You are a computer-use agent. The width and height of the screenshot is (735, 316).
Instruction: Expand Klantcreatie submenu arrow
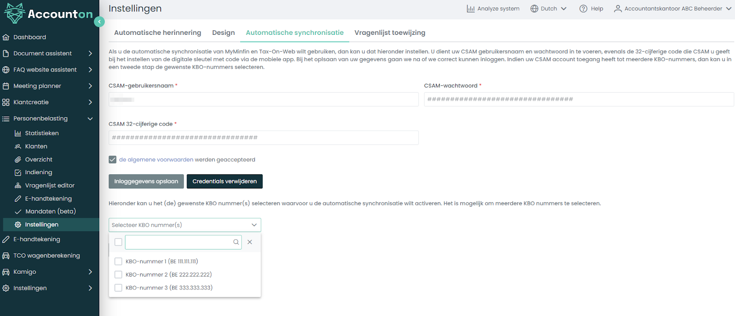[90, 102]
